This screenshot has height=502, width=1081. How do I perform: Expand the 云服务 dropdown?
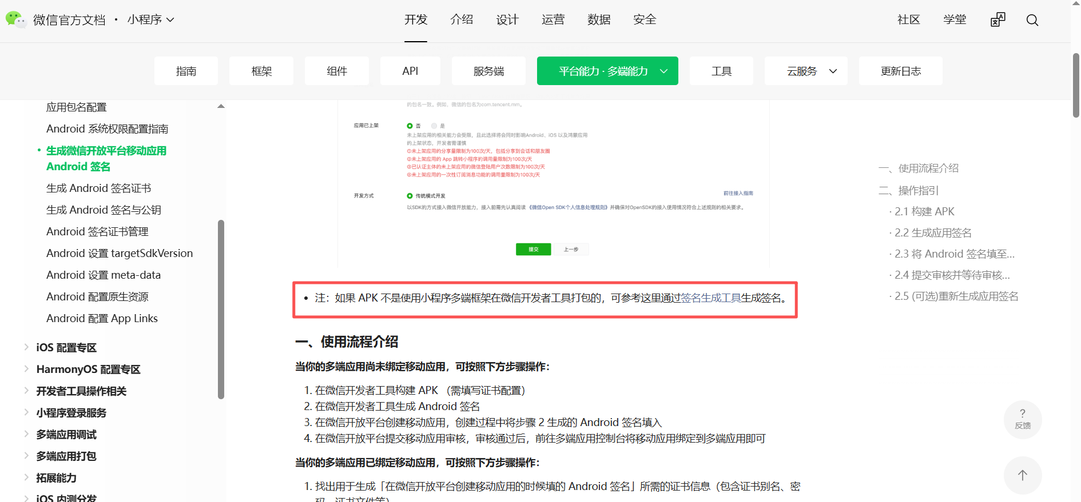806,71
